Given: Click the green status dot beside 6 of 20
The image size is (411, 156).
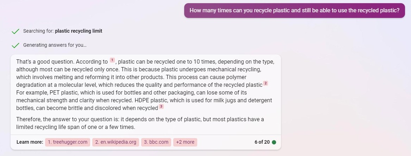Looking at the screenshot, I should [274, 142].
